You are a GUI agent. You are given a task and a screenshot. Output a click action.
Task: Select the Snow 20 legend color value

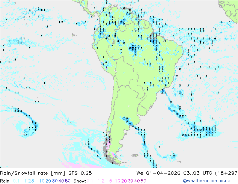124,181
